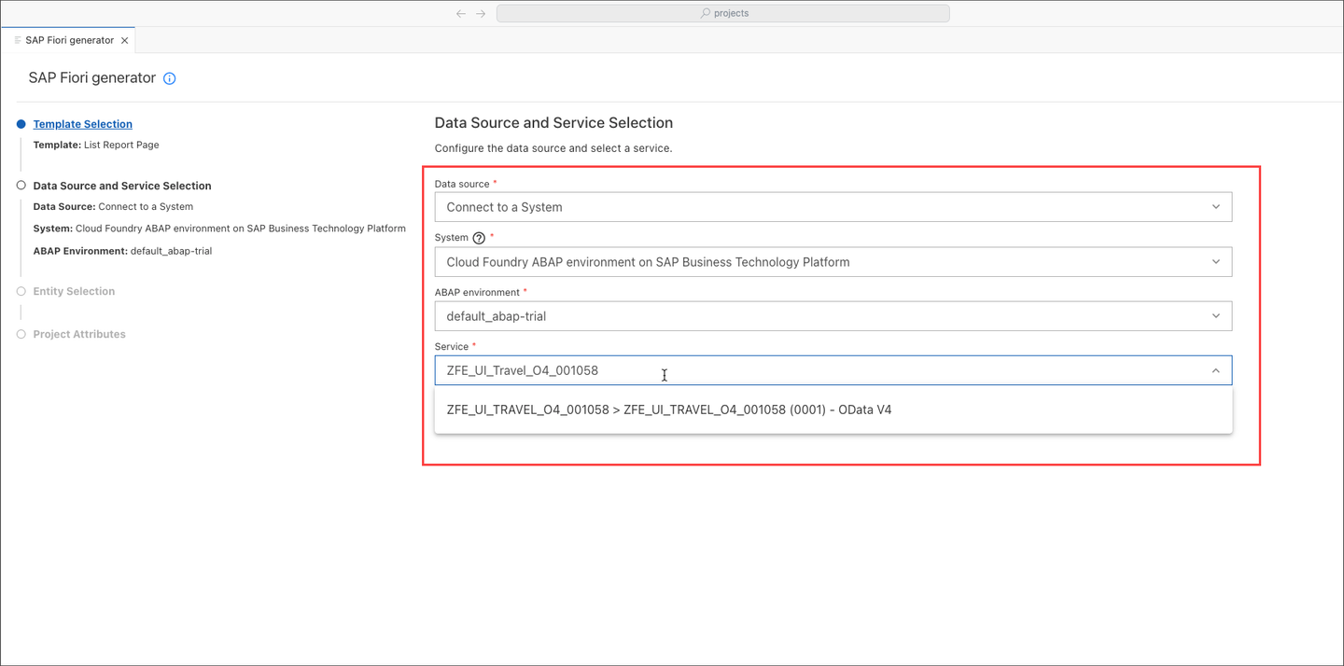Expand the Data source chevron arrow
Screen dimensions: 1344x666
1216,207
